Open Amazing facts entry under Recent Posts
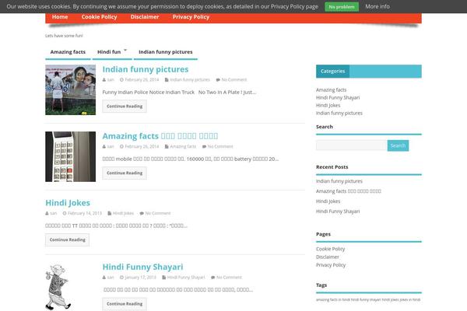467x311 pixels. 349,191
